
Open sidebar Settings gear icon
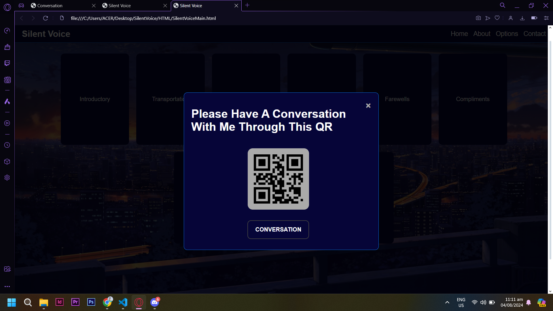tap(7, 178)
